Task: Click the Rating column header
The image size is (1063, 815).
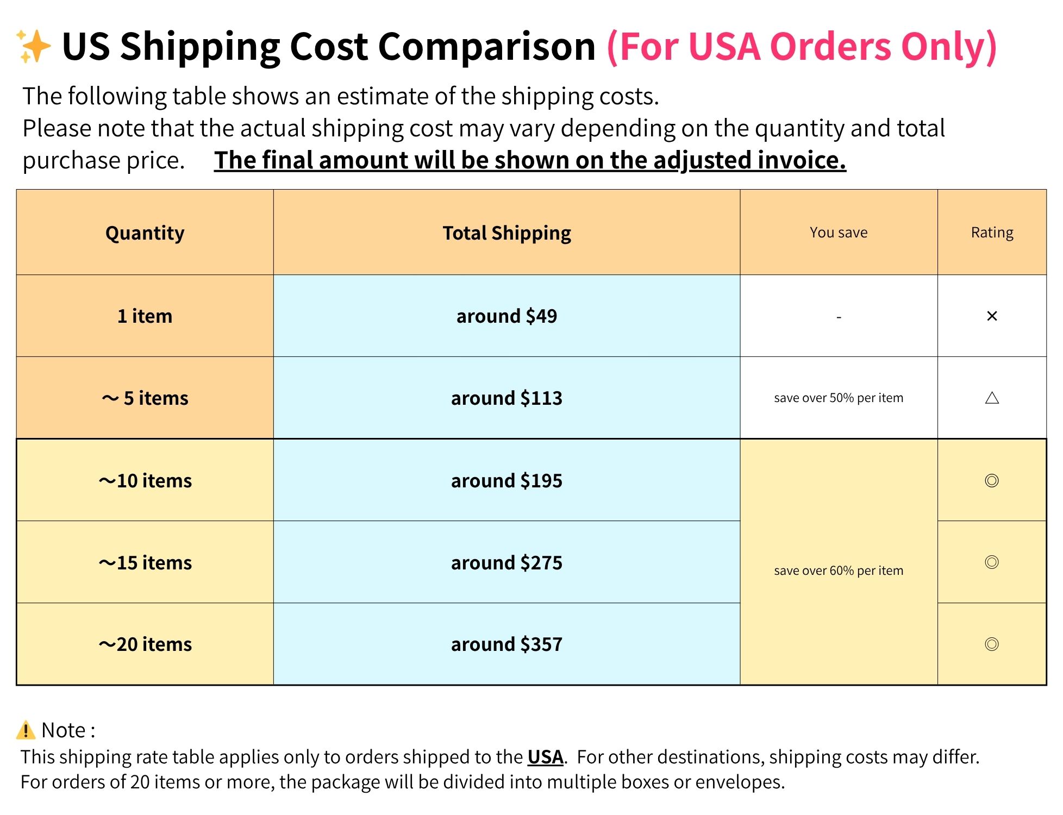Action: click(992, 233)
